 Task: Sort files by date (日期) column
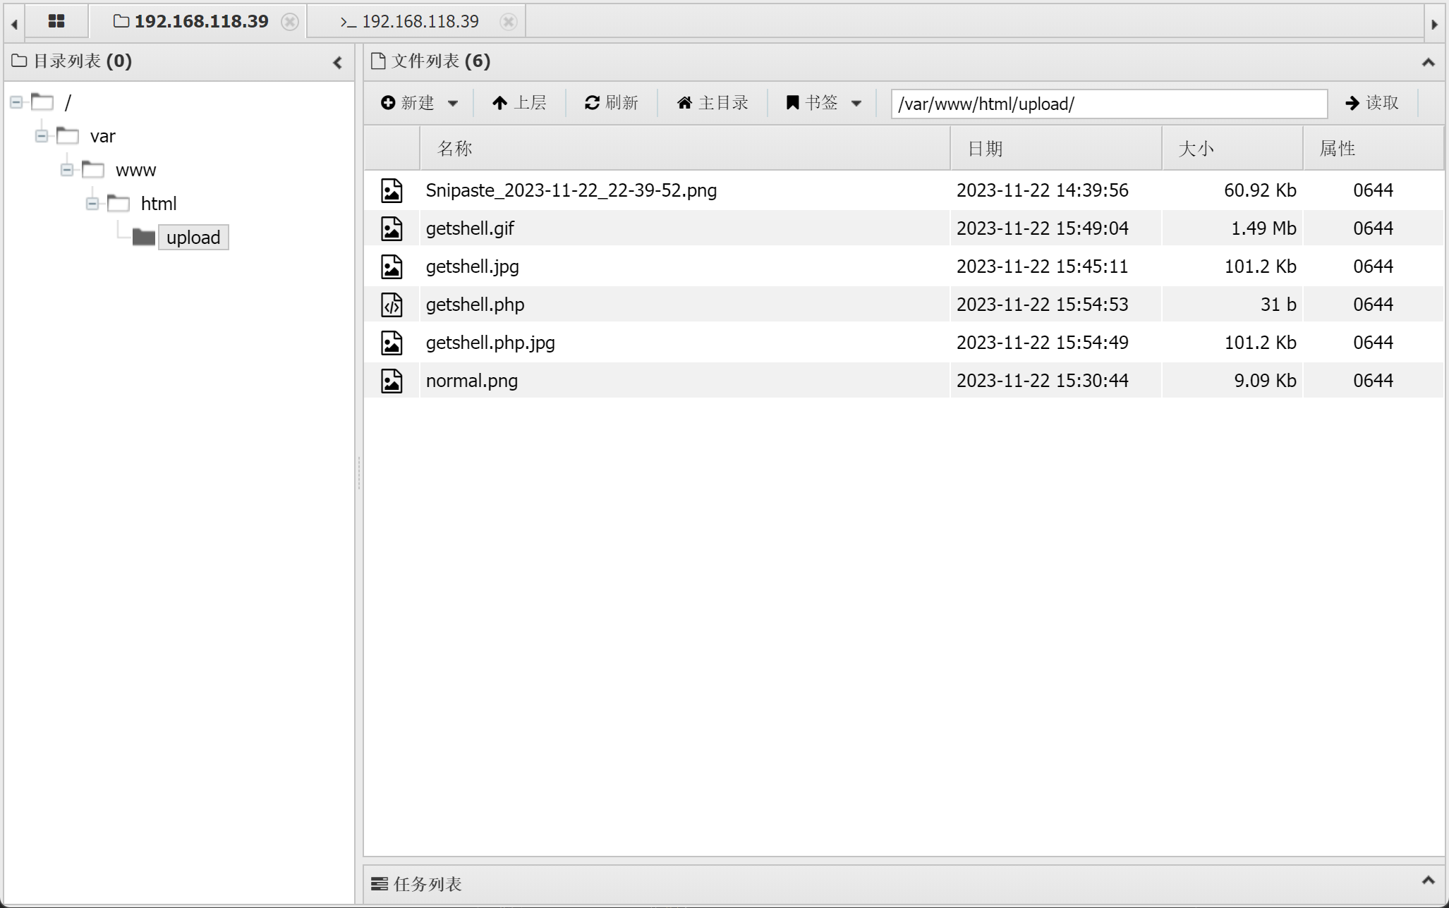pyautogui.click(x=985, y=149)
